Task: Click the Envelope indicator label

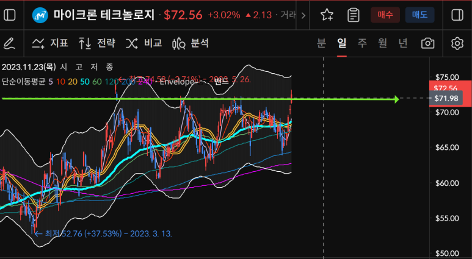Action: pos(177,82)
